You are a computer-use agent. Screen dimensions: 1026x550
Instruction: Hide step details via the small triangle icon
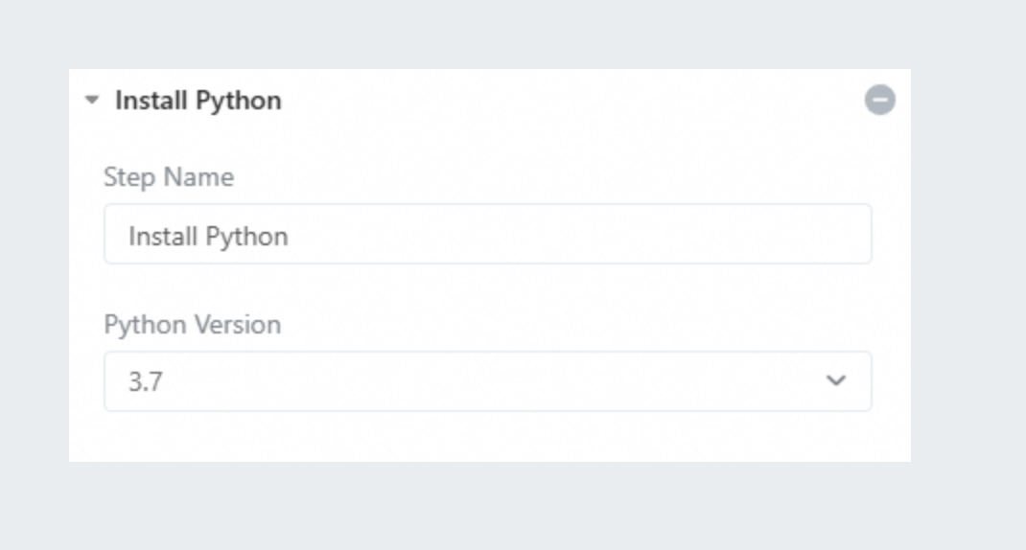(x=92, y=100)
